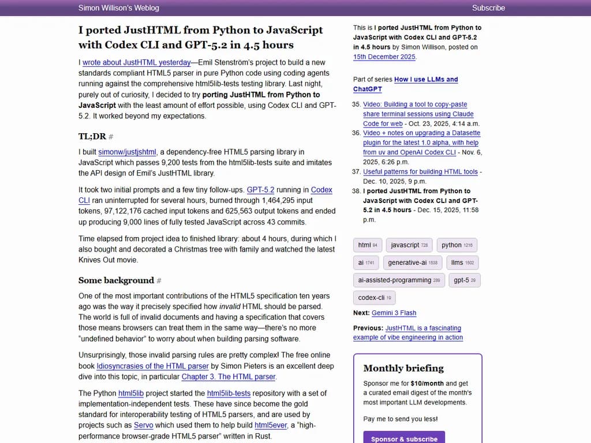Click the Codex CLI link
The image size is (591, 443).
[x=320, y=189]
